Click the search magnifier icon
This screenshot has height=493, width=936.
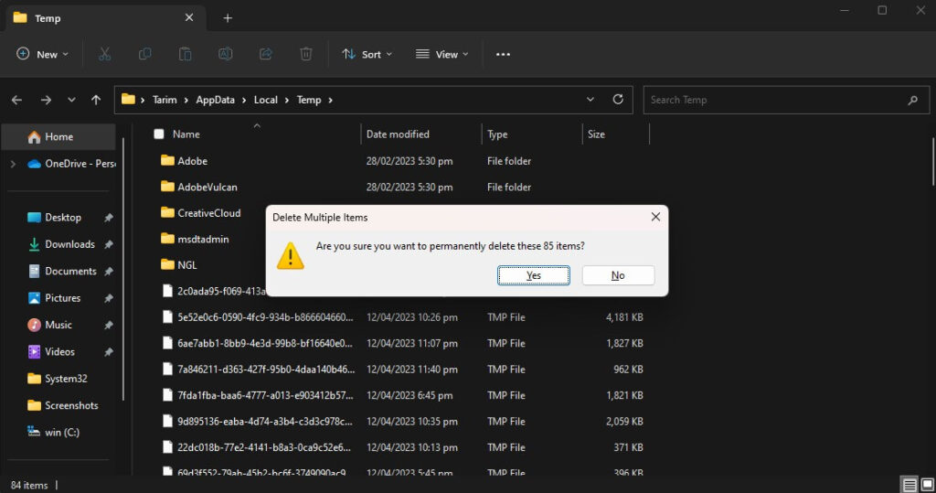(x=913, y=101)
